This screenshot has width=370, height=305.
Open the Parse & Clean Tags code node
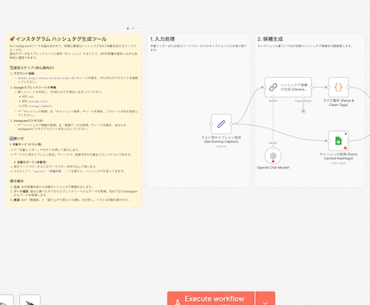pyautogui.click(x=339, y=87)
